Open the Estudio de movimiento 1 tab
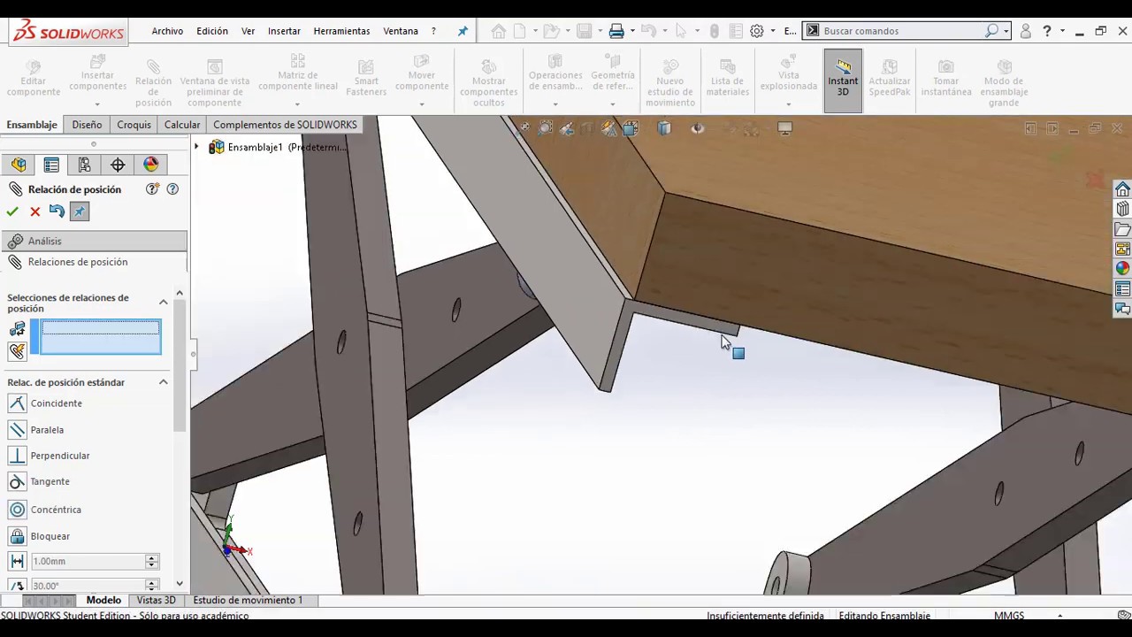 point(248,600)
